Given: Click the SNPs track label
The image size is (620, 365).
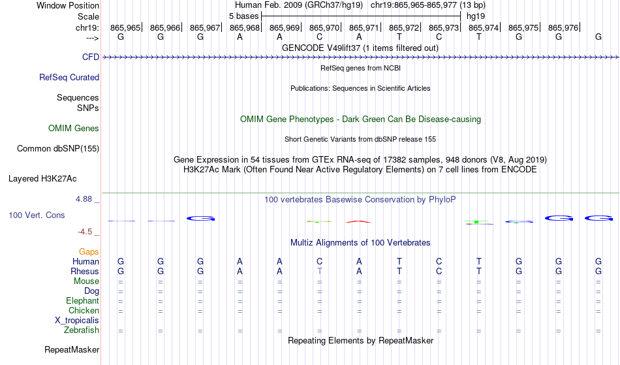Looking at the screenshot, I should pyautogui.click(x=88, y=108).
